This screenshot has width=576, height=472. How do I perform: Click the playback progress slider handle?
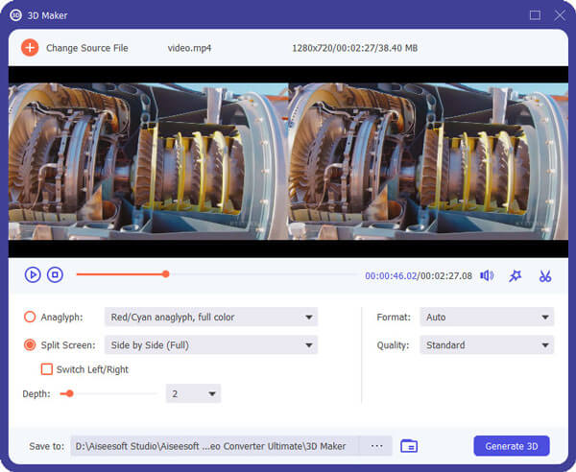point(166,273)
